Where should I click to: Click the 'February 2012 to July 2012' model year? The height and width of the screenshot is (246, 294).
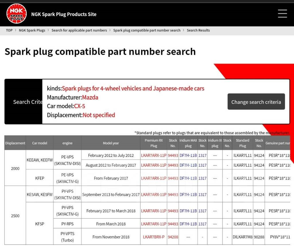pyautogui.click(x=111, y=155)
